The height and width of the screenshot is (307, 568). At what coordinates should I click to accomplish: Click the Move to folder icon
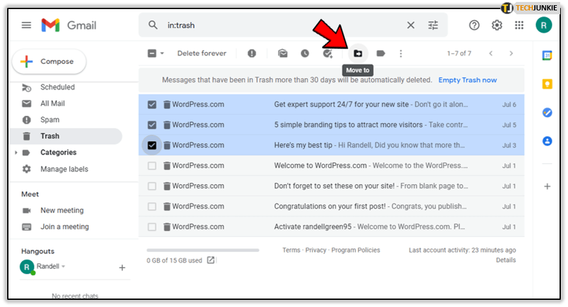(x=358, y=53)
